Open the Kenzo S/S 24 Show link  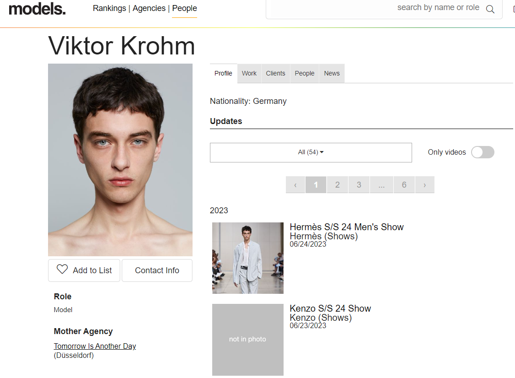point(330,308)
